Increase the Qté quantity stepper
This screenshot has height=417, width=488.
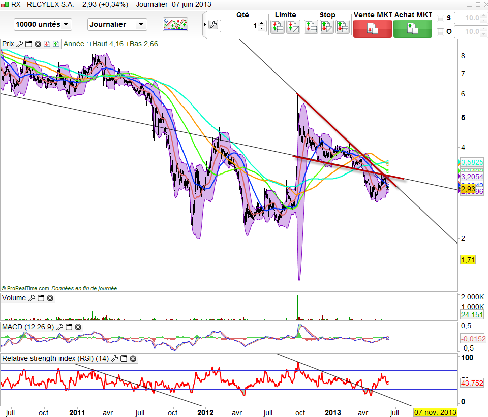[262, 23]
